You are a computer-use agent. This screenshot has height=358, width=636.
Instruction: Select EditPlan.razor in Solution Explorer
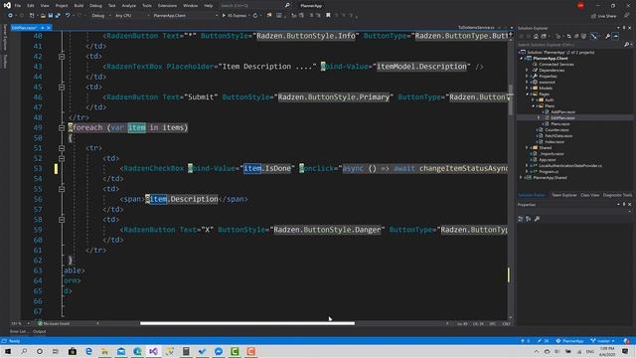(562, 117)
